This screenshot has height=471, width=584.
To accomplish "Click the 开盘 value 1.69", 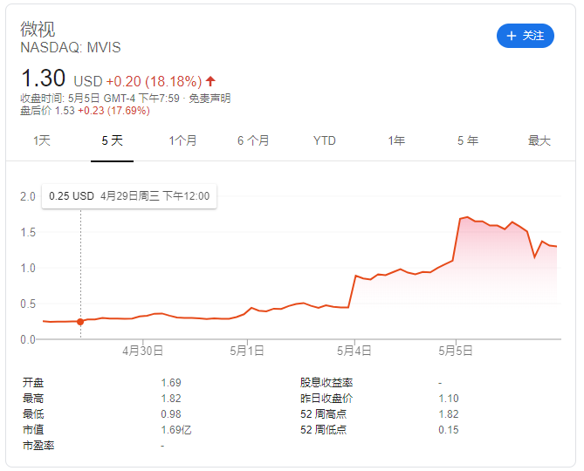I will (x=171, y=382).
